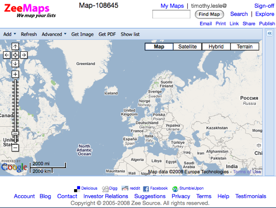Switch to Map view type
Viewport: 276px width, 208px height.
[159, 47]
